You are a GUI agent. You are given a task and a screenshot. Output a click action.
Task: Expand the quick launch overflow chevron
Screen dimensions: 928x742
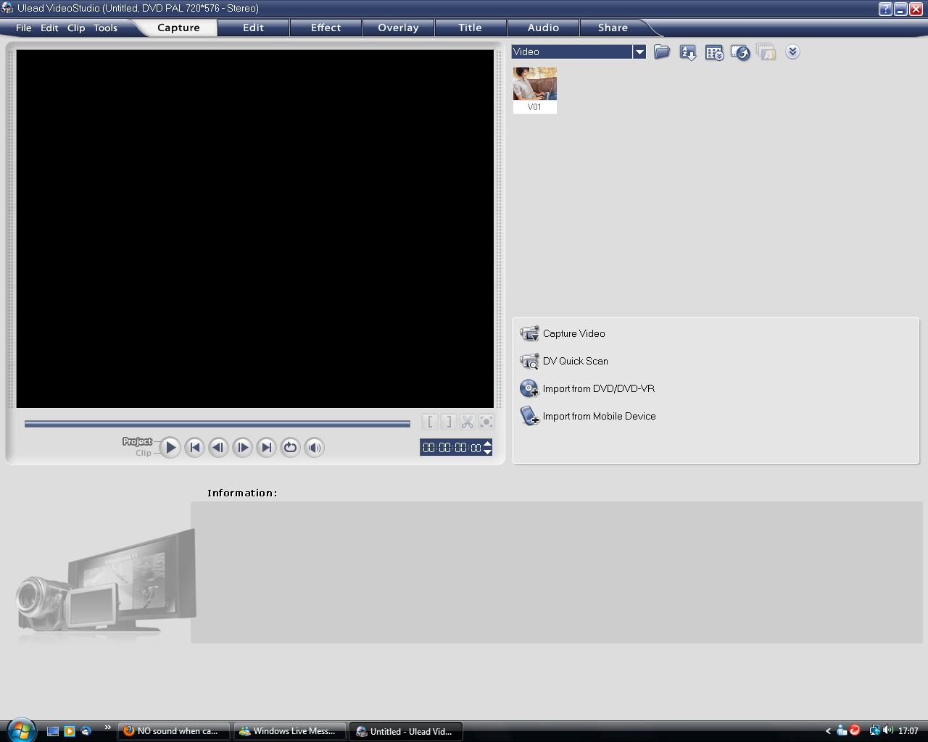108,728
